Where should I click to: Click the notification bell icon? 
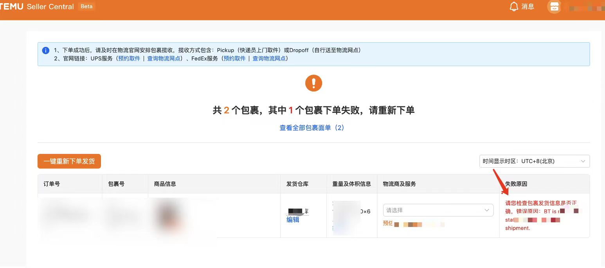[x=514, y=7]
